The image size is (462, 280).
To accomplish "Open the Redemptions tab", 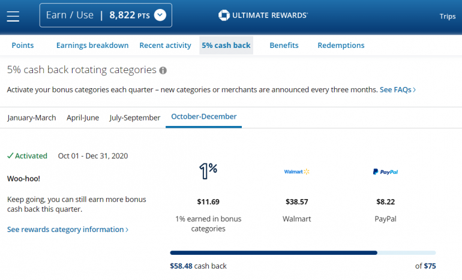I will point(341,46).
